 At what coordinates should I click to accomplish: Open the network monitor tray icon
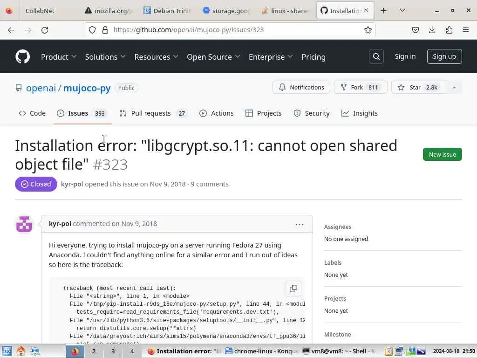coord(399,351)
